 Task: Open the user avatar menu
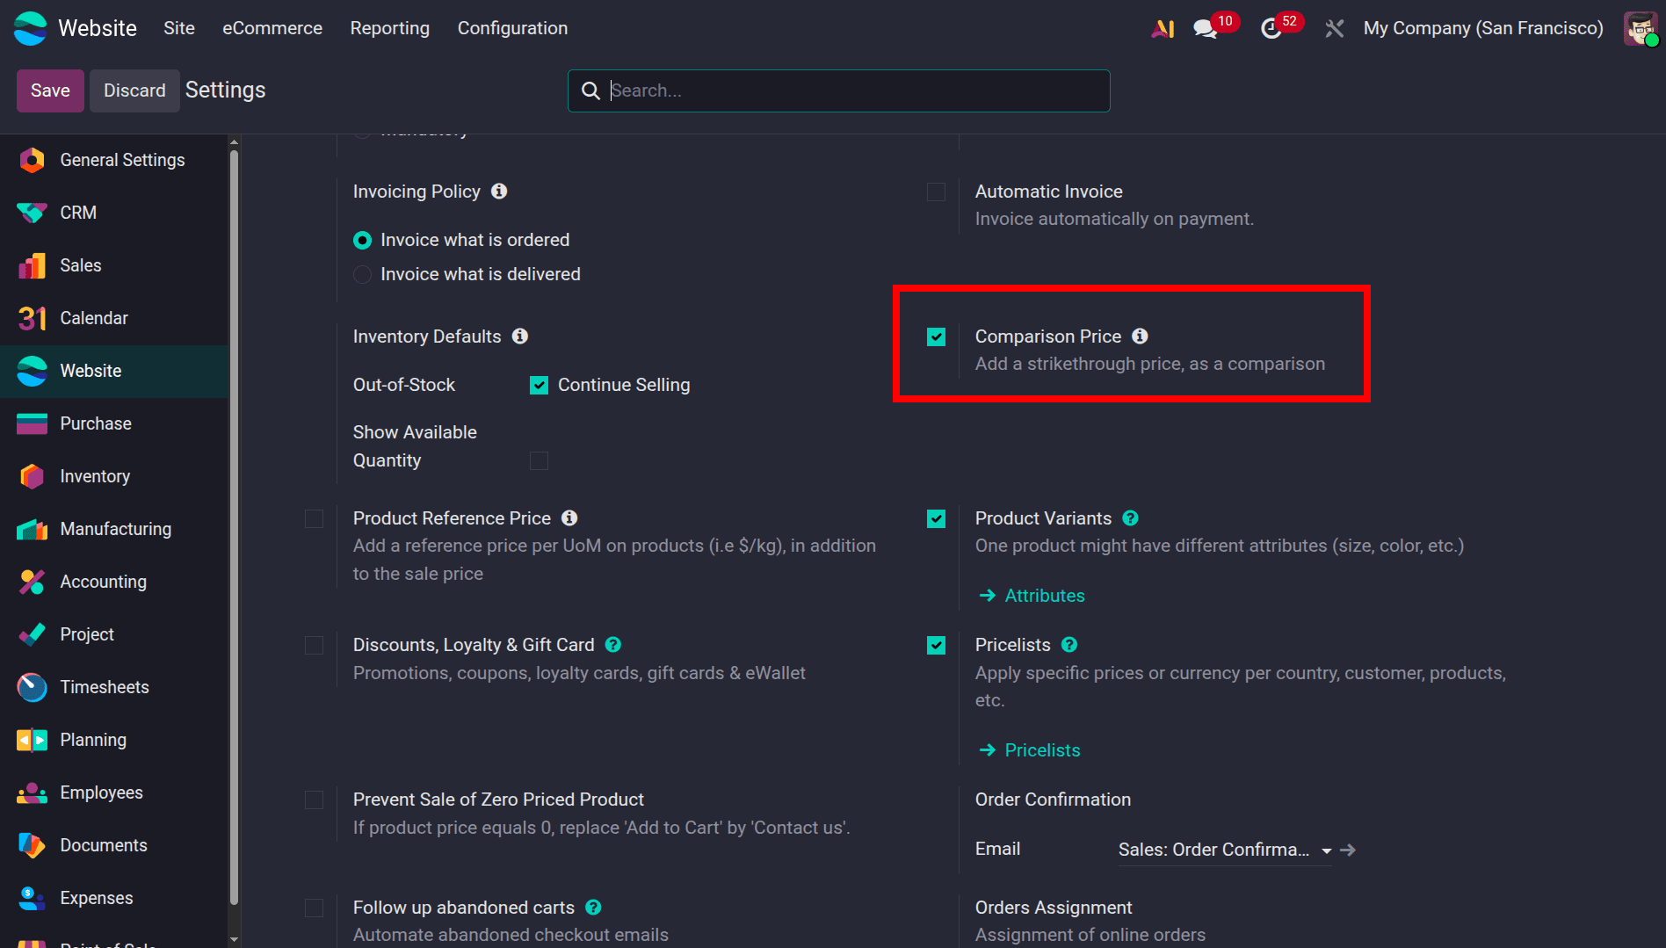(x=1640, y=28)
